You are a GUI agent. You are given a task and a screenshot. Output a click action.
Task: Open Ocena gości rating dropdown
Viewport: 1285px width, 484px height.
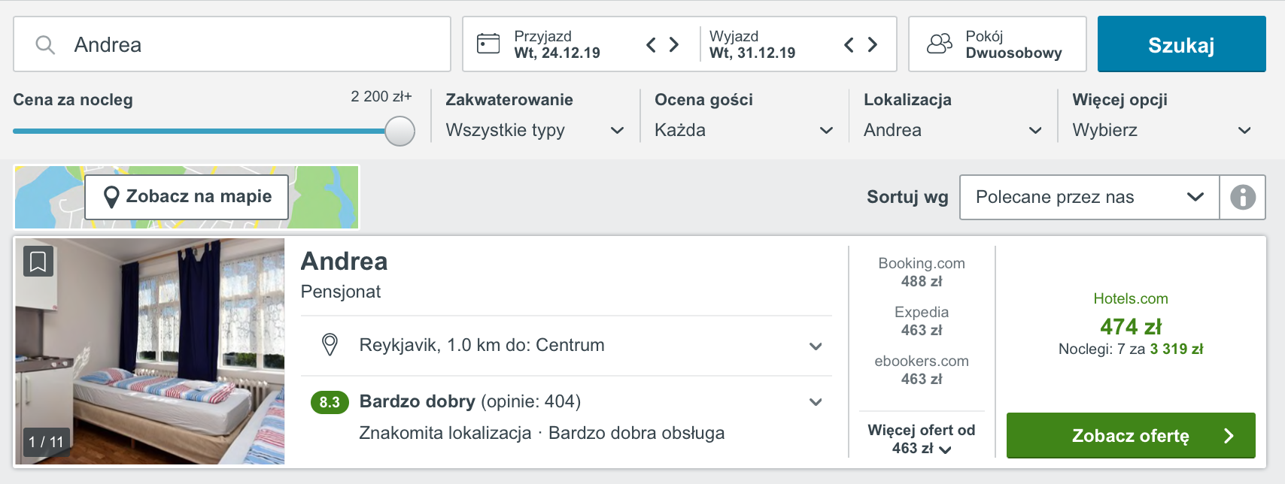click(x=744, y=130)
